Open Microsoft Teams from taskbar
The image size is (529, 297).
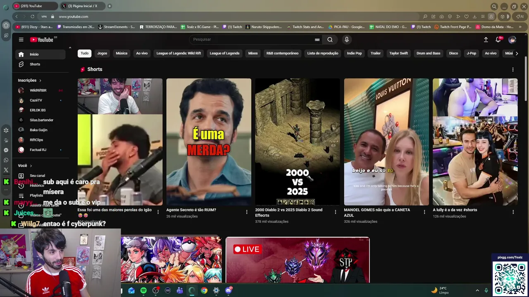click(180, 290)
